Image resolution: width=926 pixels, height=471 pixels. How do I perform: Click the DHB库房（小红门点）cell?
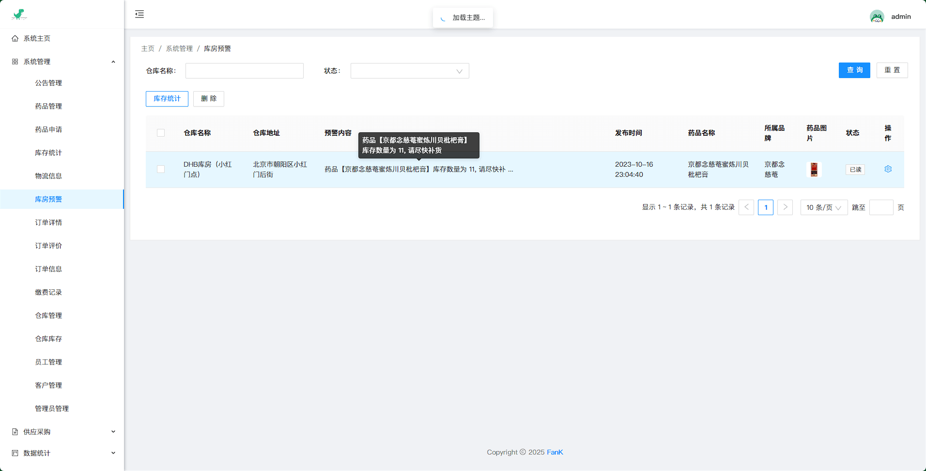(208, 170)
